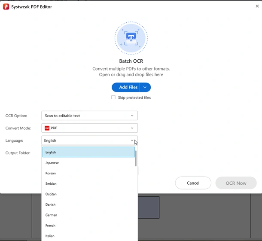Click the 'Convert Mode:' label
Image resolution: width=262 pixels, height=241 pixels.
18,128
